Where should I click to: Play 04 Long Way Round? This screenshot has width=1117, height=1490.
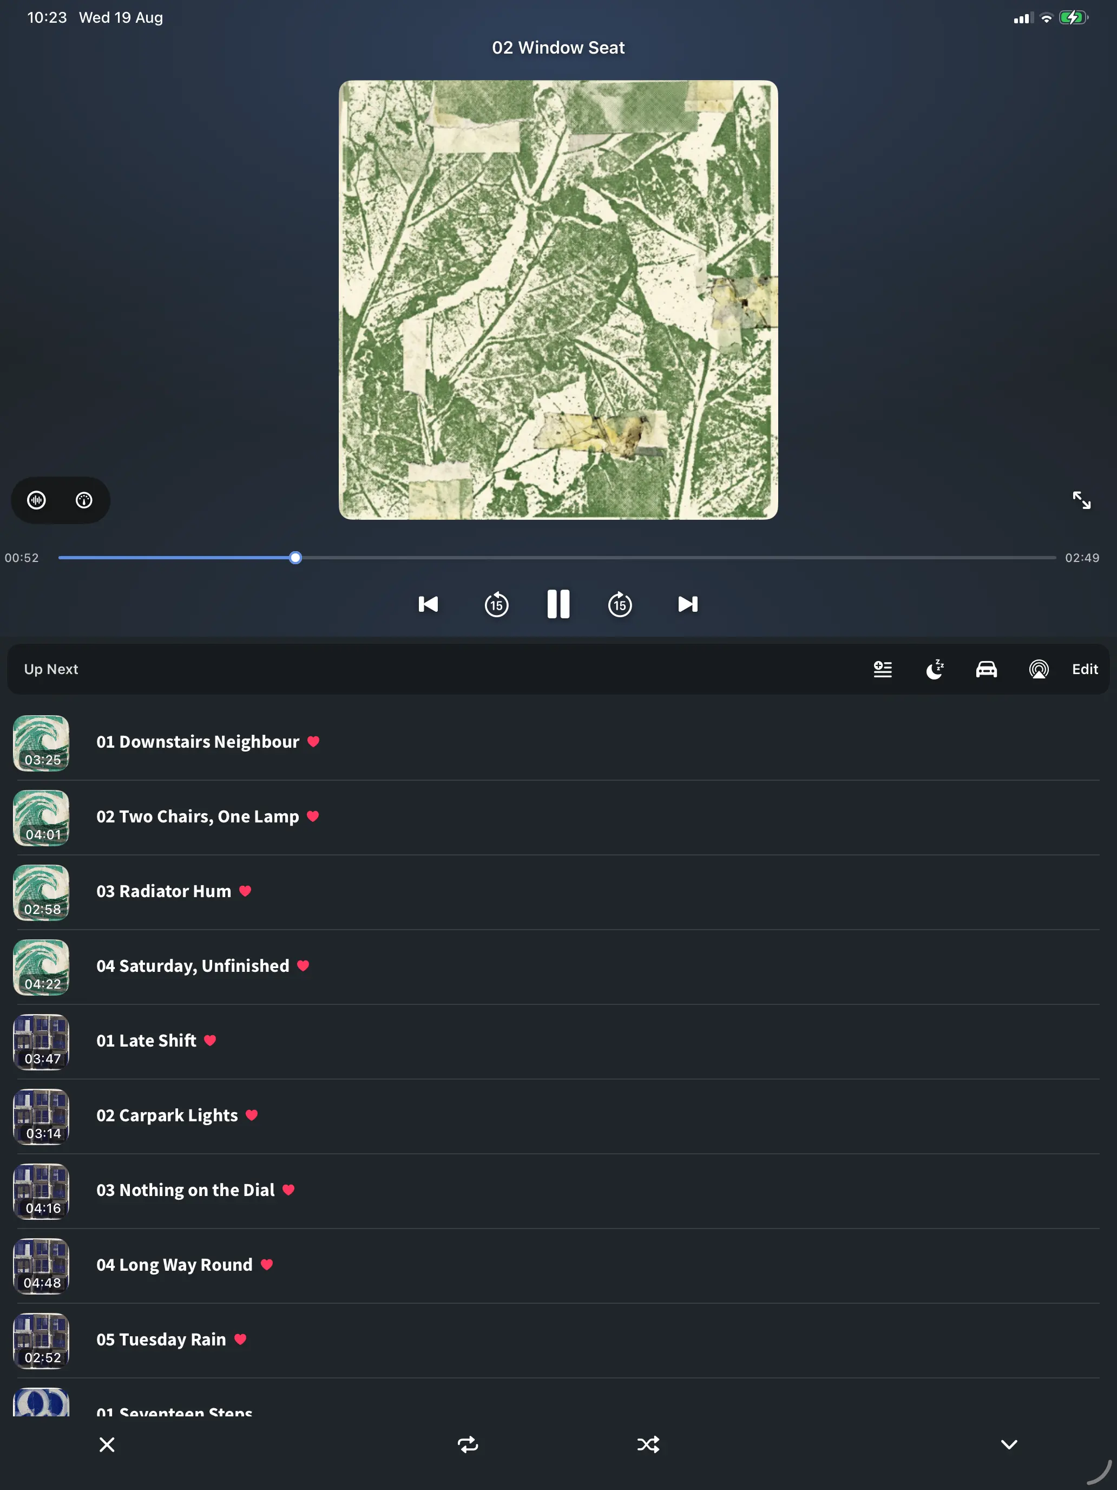pos(558,1266)
